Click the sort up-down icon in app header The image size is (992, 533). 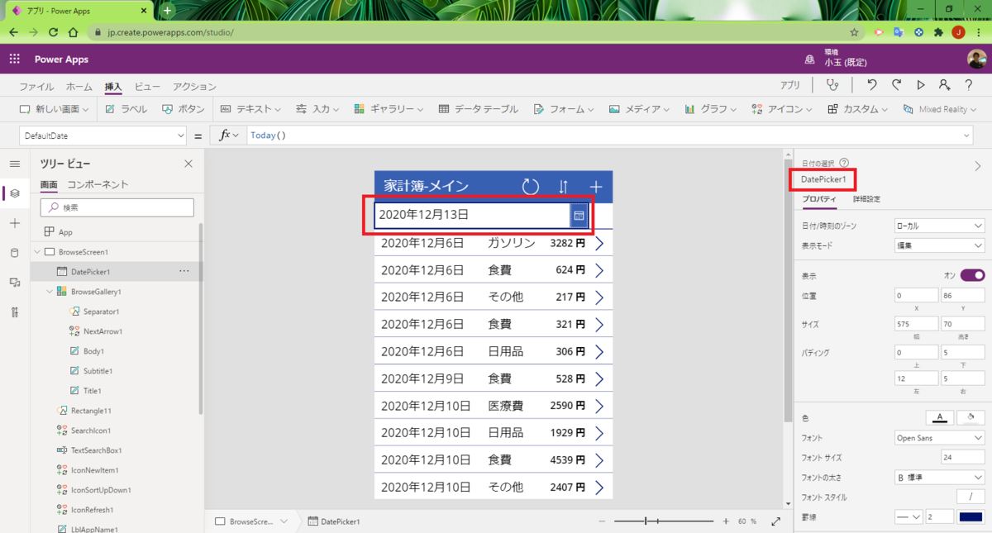pyautogui.click(x=563, y=187)
